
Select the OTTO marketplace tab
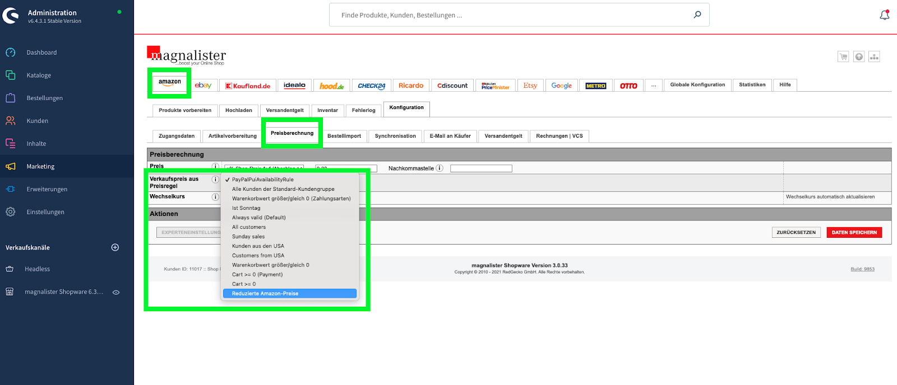pos(628,86)
